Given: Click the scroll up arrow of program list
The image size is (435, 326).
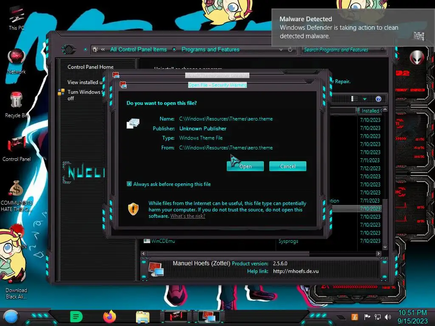Looking at the screenshot, I should coord(385,110).
